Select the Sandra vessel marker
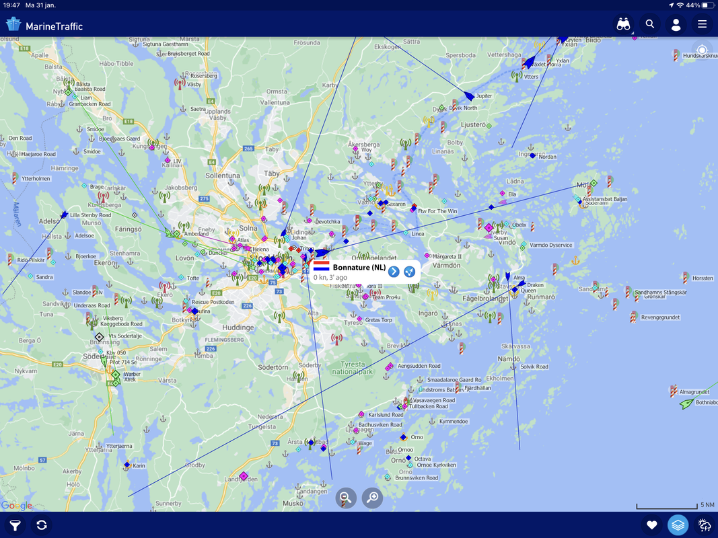The height and width of the screenshot is (538, 718). [30, 276]
